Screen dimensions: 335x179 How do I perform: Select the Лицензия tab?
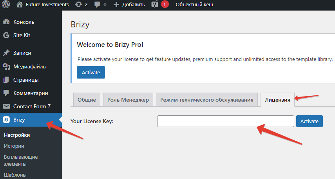(277, 100)
